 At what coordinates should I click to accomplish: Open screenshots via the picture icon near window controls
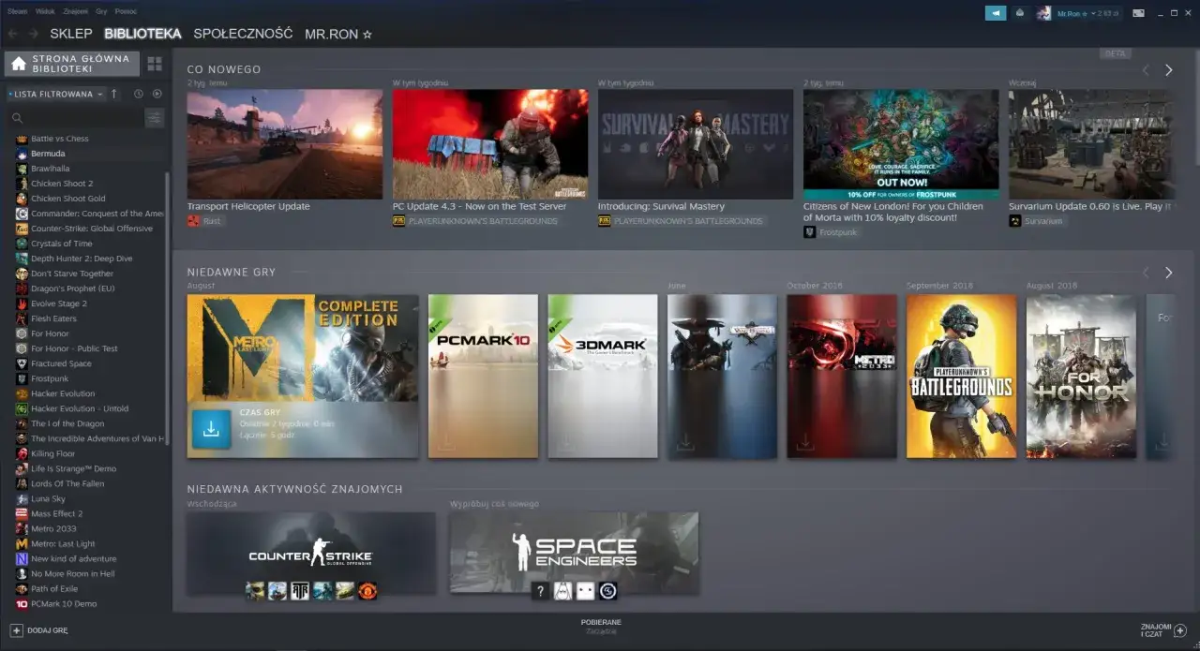(1138, 12)
